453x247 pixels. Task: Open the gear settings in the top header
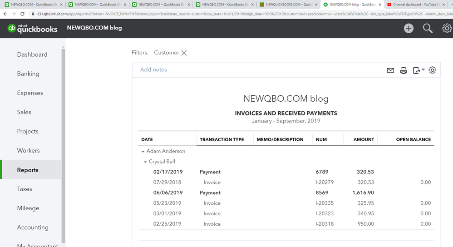point(447,28)
